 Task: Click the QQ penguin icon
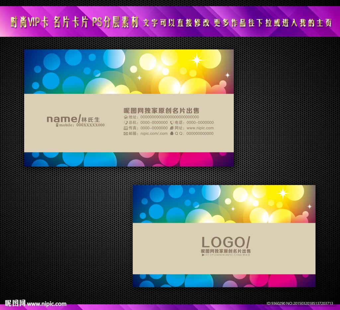172,134
